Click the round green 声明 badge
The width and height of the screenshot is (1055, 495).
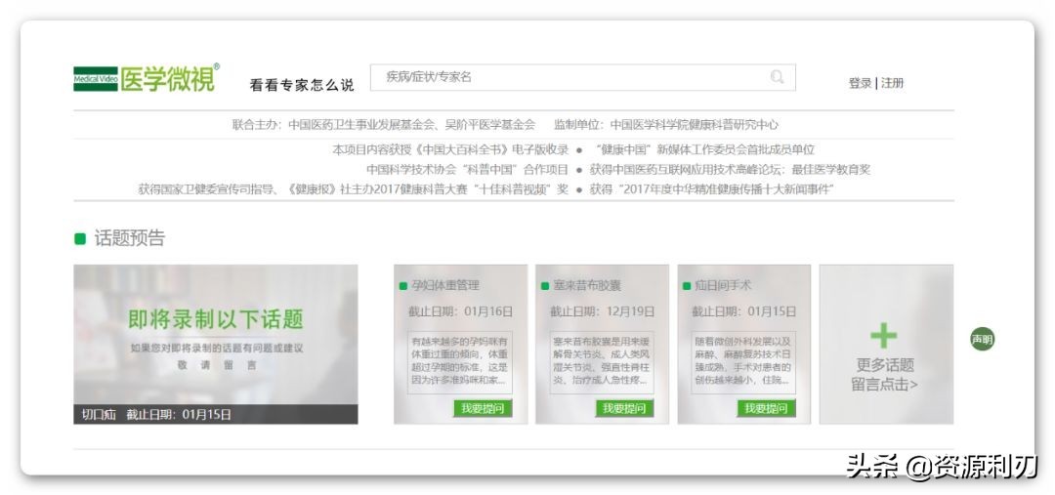pos(982,340)
